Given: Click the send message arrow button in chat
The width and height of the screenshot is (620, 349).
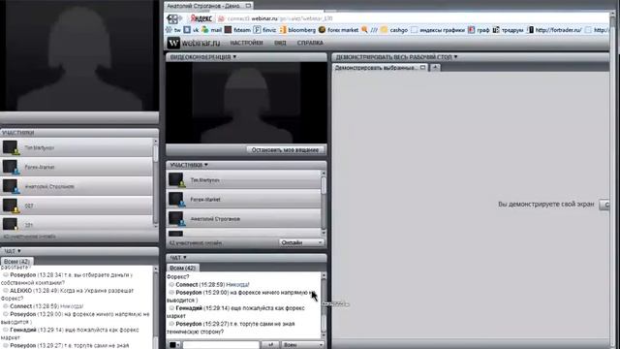Looking at the screenshot, I should point(270,345).
